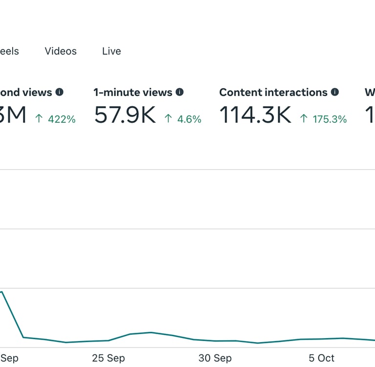Switch to the Live tab

[x=111, y=51]
